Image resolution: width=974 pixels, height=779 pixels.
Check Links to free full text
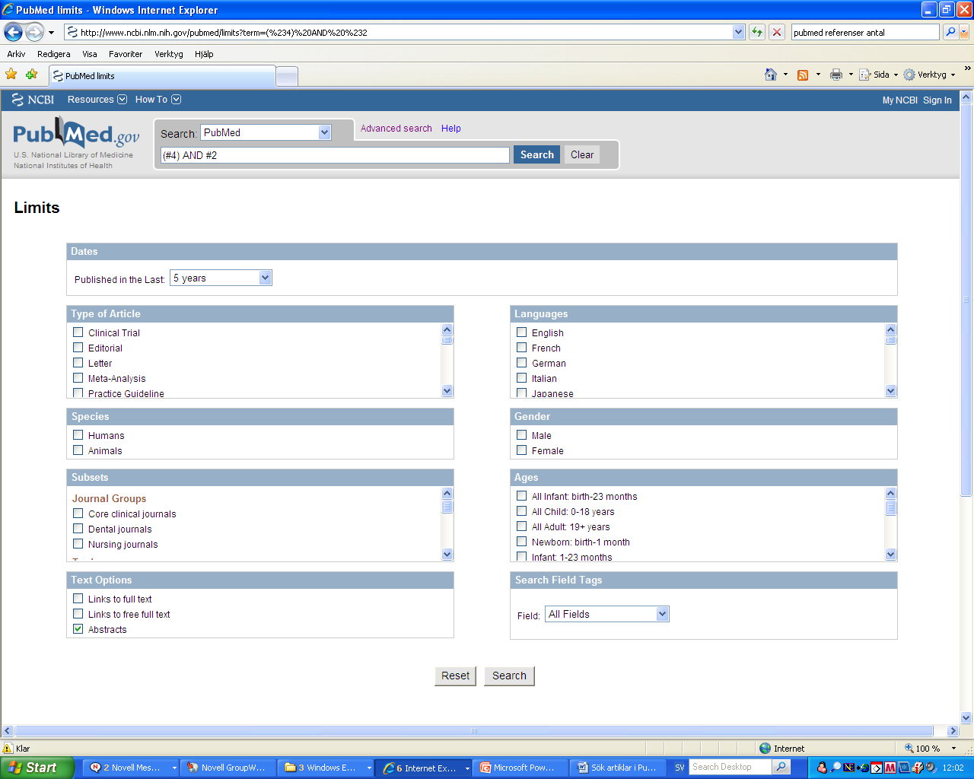pos(78,614)
